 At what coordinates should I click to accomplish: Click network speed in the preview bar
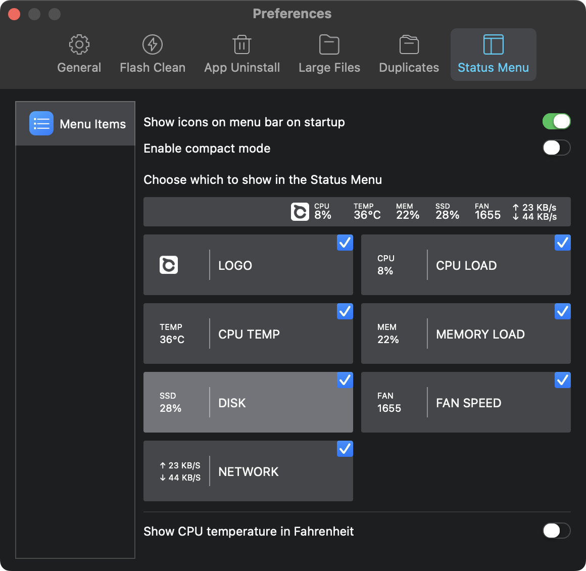pyautogui.click(x=534, y=212)
